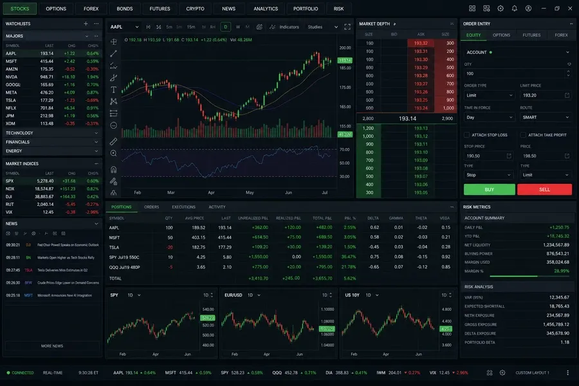
Task: Select the 15m timeframe
Action: 191,27
